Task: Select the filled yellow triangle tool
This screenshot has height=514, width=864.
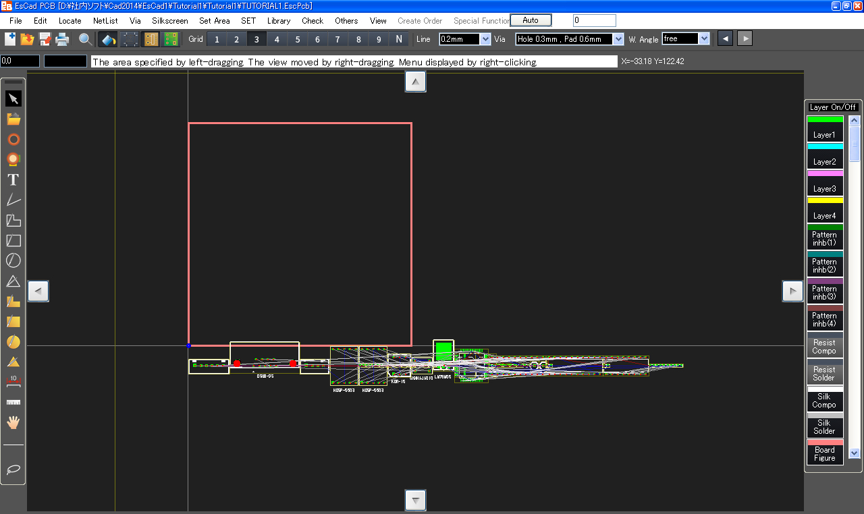Action: (x=13, y=362)
